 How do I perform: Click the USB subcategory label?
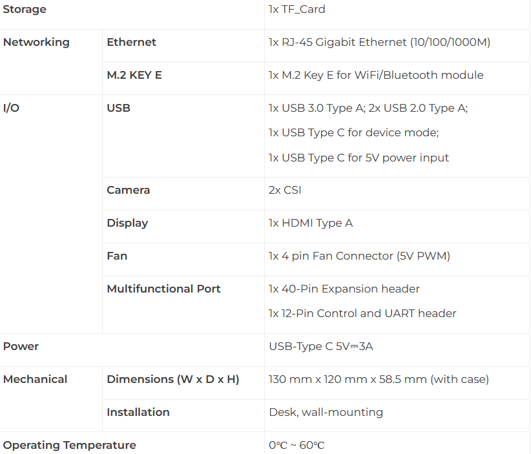[118, 108]
